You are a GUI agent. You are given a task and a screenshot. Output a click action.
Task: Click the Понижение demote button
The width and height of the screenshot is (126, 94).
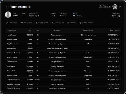pyautogui.click(x=26, y=23)
